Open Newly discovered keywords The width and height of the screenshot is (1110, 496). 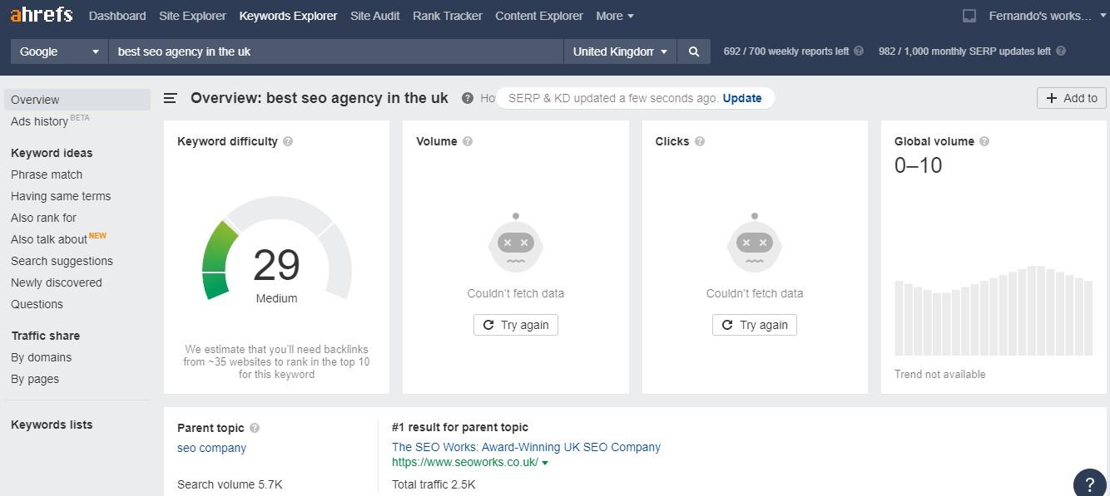[x=57, y=282]
